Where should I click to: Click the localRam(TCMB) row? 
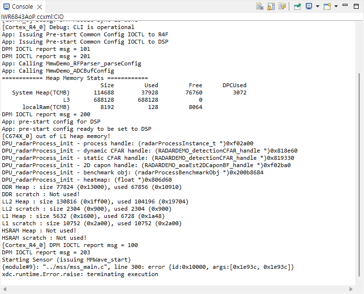click(113, 107)
